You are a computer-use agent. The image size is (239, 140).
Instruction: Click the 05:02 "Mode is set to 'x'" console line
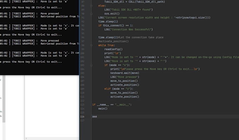pyautogui.click(x=39, y=53)
